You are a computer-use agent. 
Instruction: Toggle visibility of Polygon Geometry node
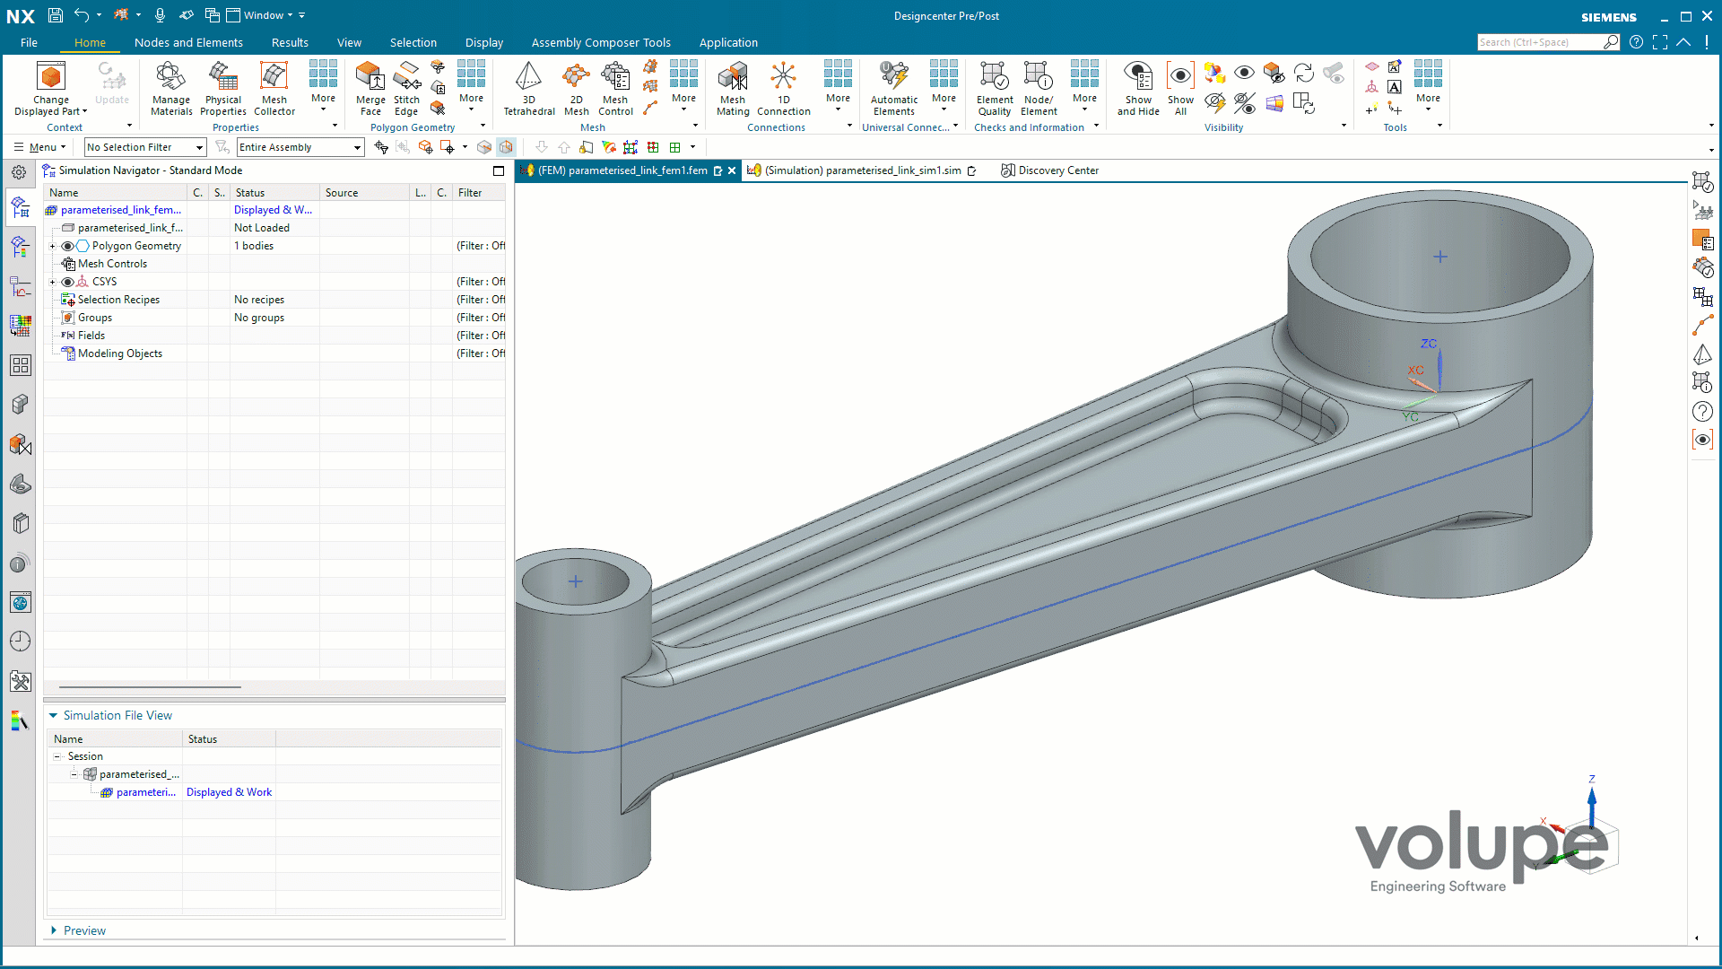point(67,246)
